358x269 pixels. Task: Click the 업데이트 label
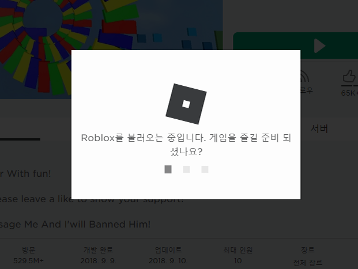tap(168, 250)
